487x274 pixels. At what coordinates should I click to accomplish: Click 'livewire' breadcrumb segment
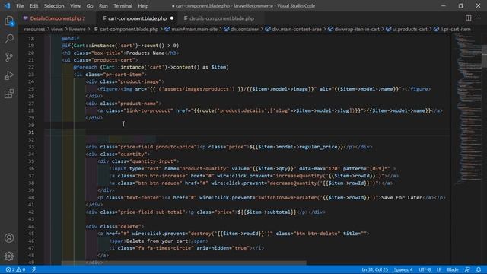(77, 29)
